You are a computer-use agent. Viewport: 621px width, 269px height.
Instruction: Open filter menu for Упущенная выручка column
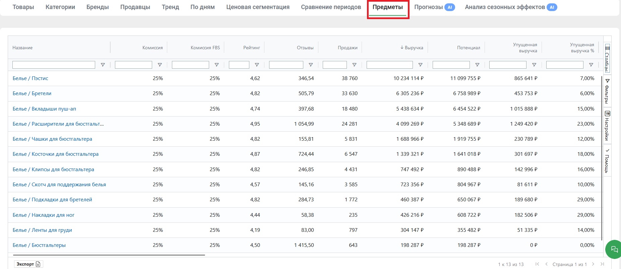(534, 65)
